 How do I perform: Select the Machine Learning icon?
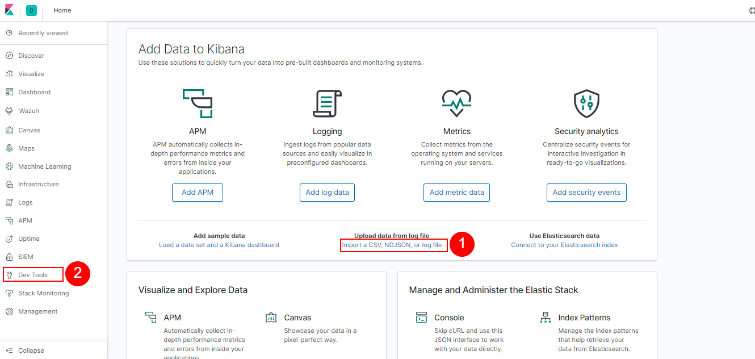point(44,166)
